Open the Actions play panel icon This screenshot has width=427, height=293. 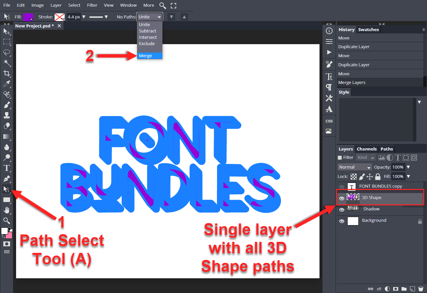329,52
